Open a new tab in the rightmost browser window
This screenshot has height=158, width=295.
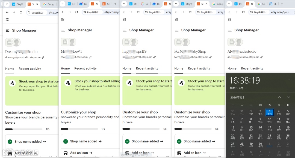(x=282, y=4)
